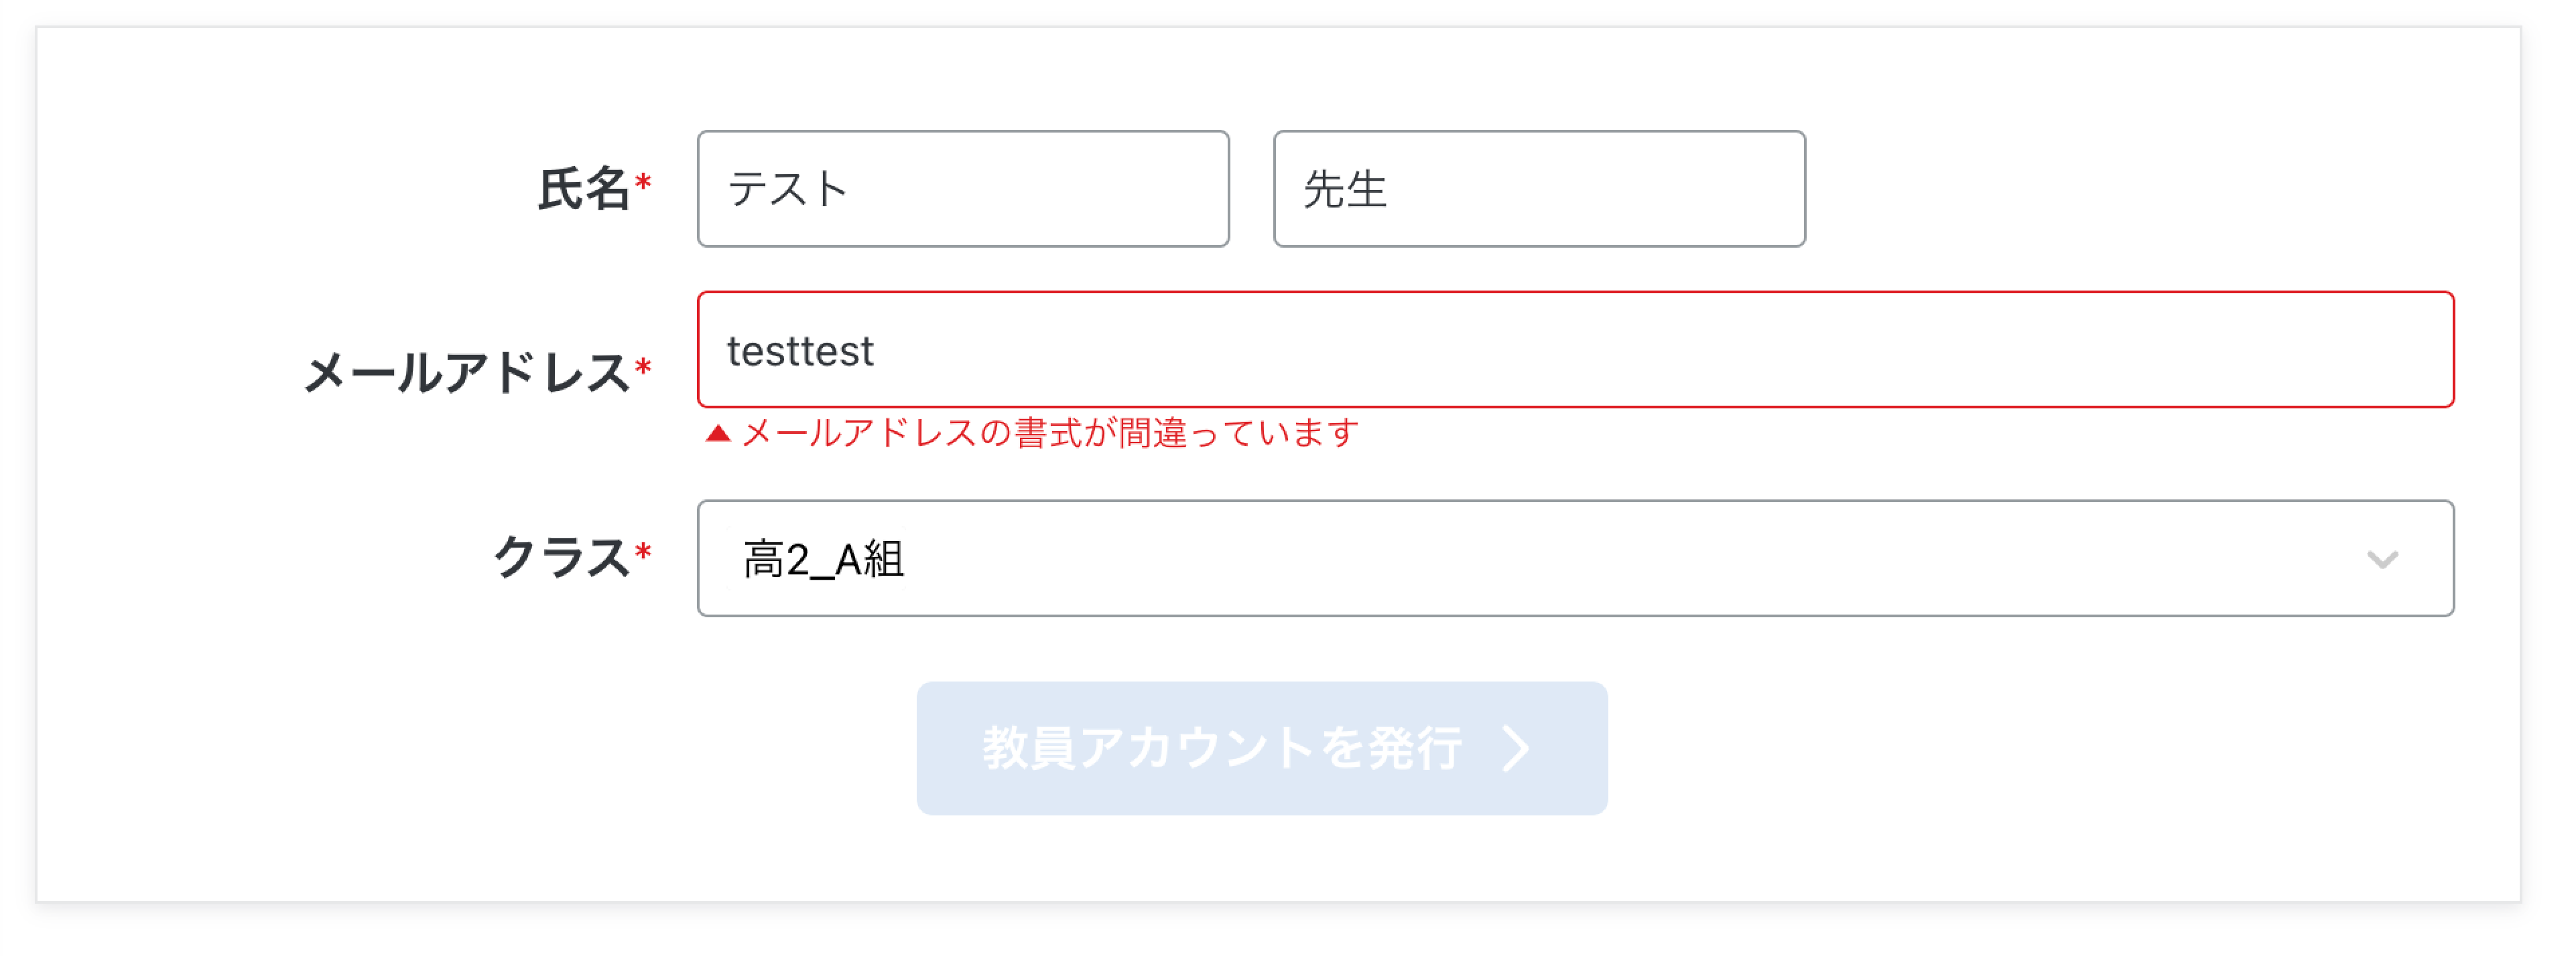
Task: Click the testtest text in email field
Action: 800,351
